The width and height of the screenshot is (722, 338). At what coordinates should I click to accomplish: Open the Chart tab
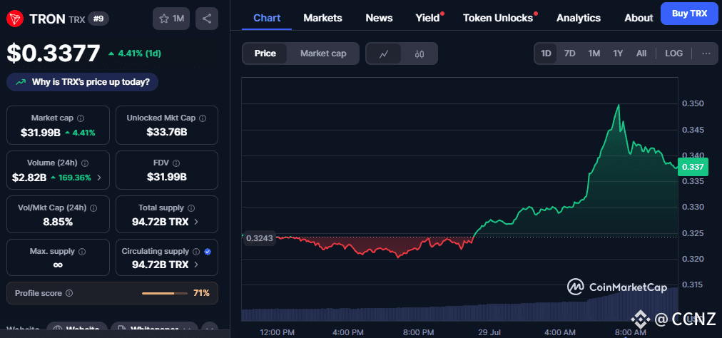[x=267, y=18]
